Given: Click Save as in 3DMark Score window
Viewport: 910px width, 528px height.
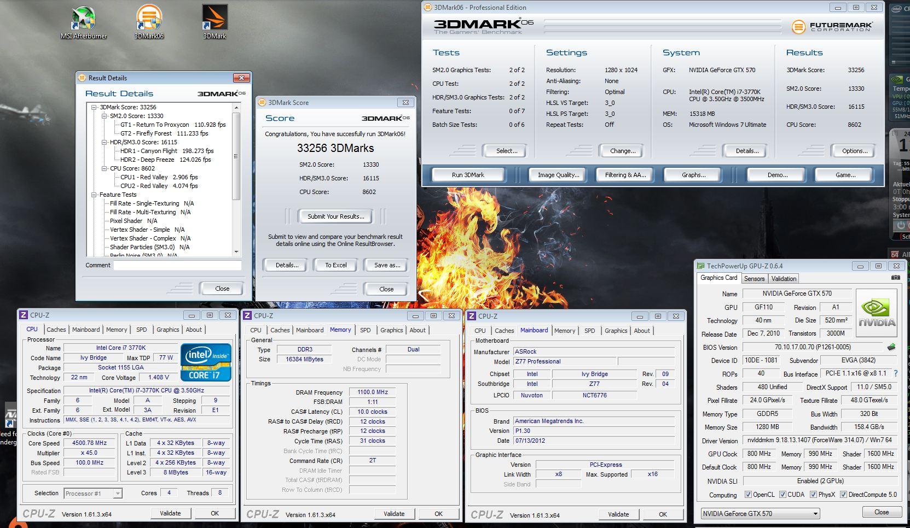Looking at the screenshot, I should coord(387,265).
